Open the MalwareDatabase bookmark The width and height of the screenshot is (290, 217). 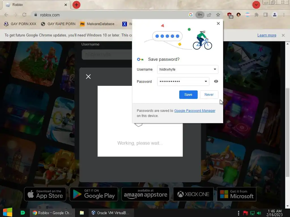tap(99, 24)
